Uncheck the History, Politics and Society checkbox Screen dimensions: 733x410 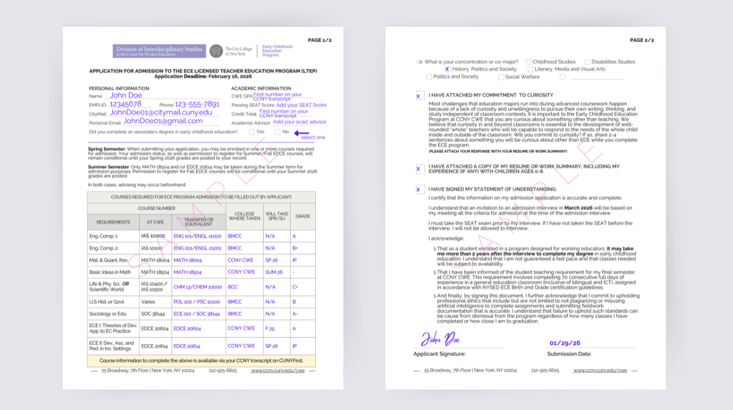click(448, 68)
